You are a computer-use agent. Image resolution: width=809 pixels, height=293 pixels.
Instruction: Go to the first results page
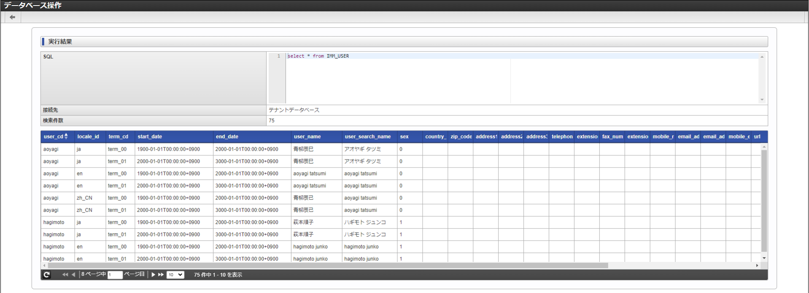pyautogui.click(x=65, y=274)
